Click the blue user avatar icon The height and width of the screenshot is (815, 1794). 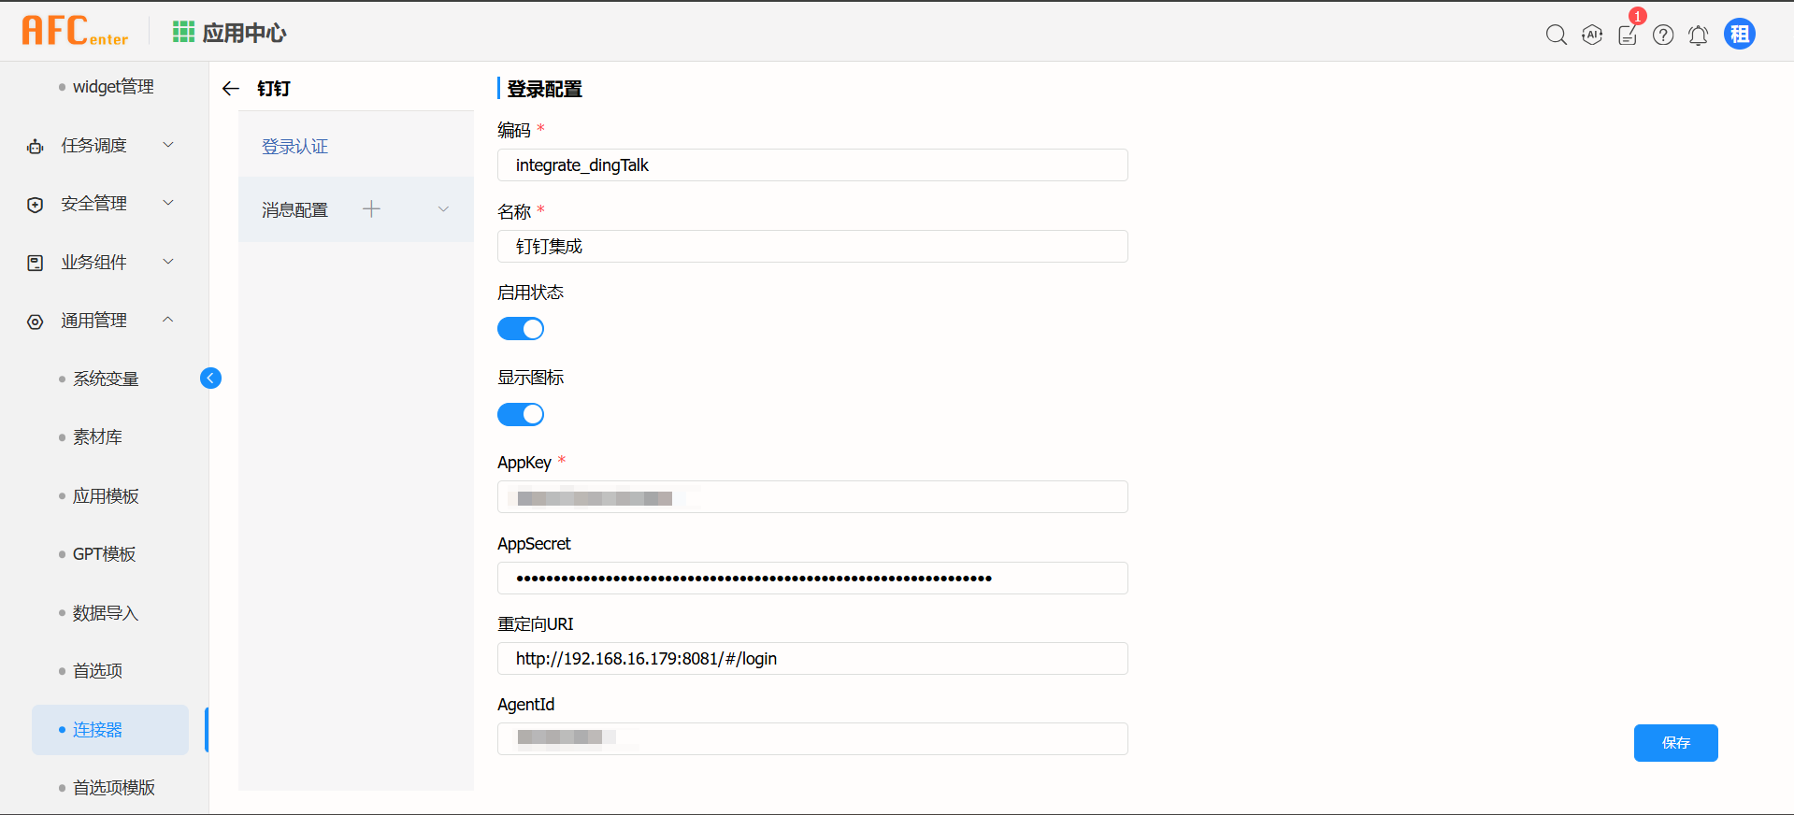[1739, 35]
